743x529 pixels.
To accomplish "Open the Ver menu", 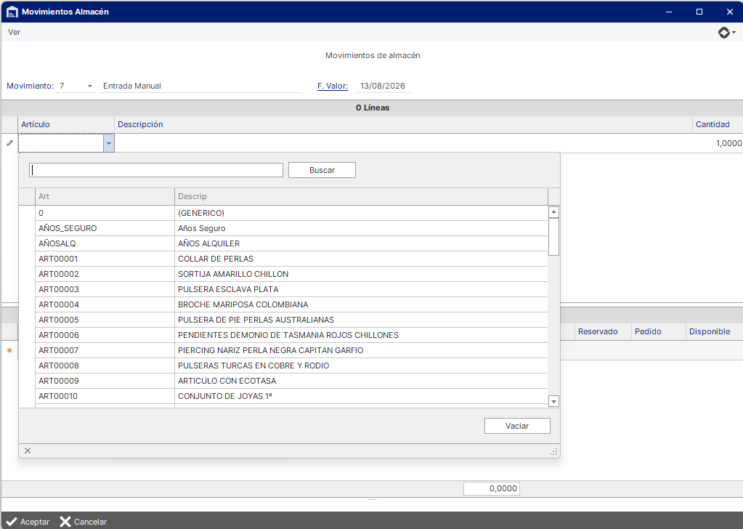I will click(15, 32).
